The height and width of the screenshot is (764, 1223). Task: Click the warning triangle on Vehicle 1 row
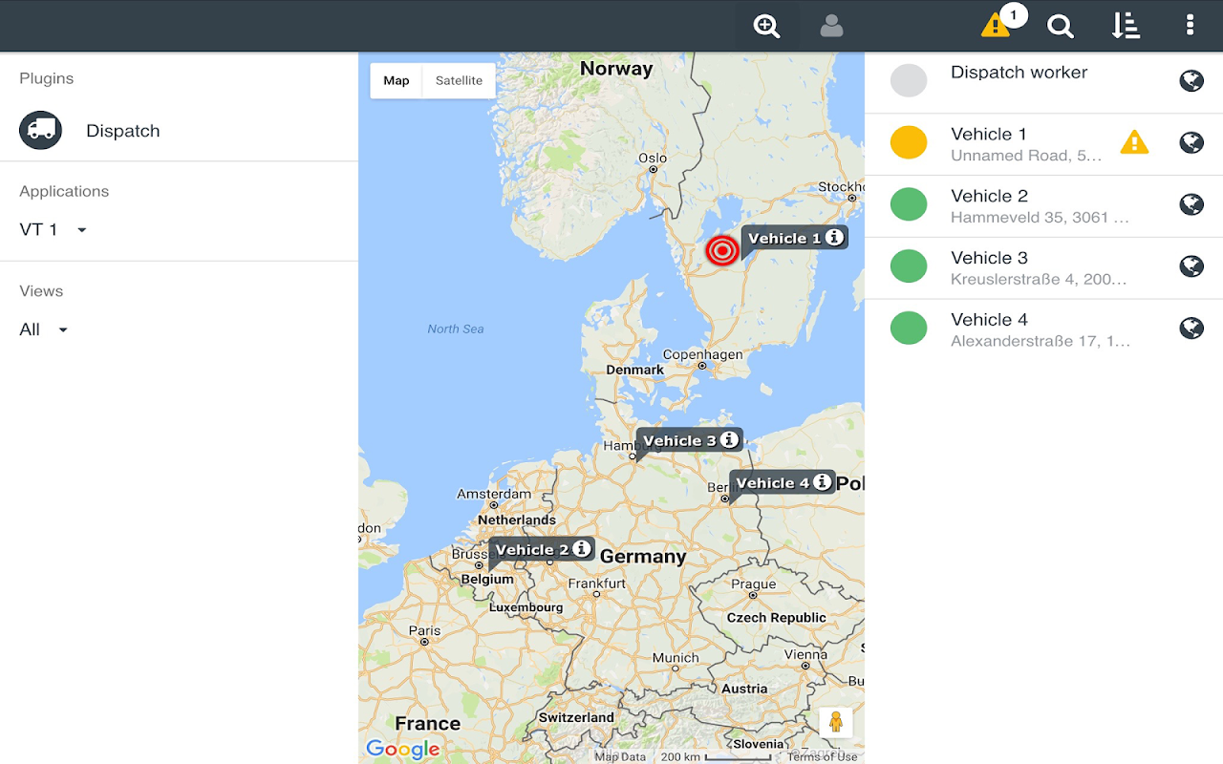coord(1134,142)
